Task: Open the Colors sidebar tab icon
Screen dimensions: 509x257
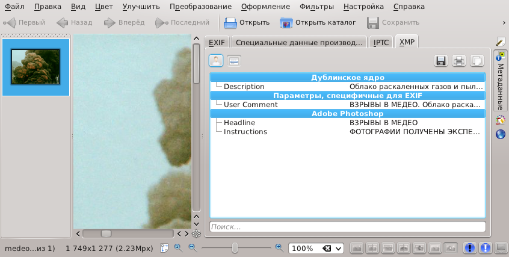Action: 500,119
